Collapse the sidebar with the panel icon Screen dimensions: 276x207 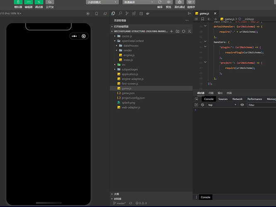tap(189, 14)
